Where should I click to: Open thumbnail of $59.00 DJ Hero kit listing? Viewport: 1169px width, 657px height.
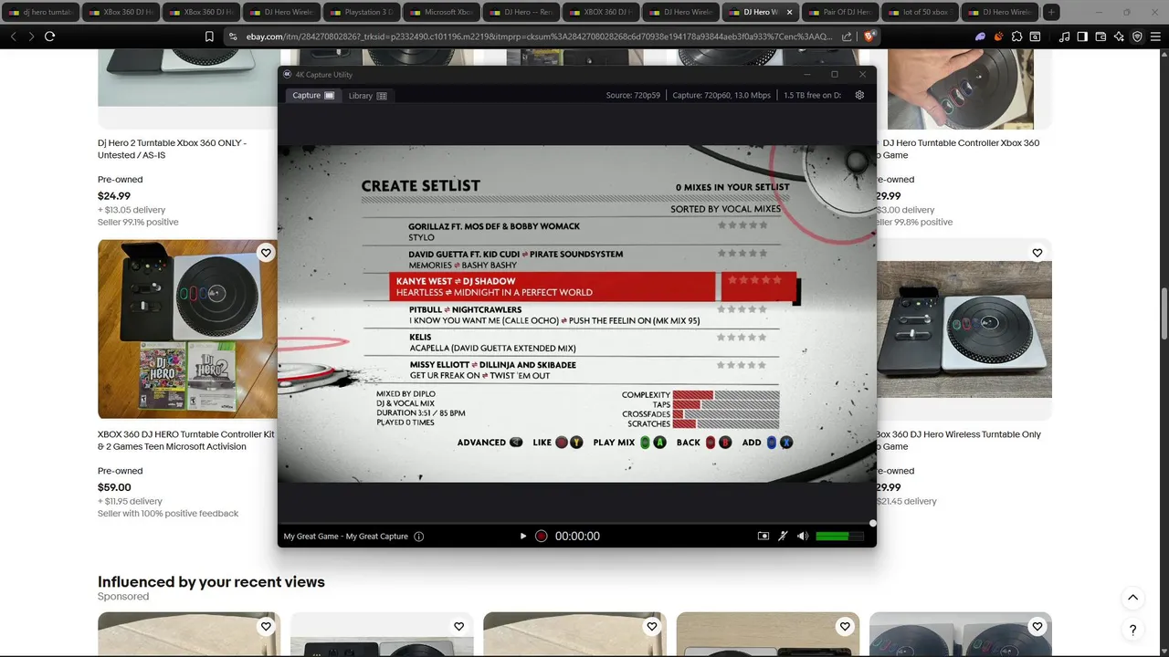pyautogui.click(x=187, y=328)
